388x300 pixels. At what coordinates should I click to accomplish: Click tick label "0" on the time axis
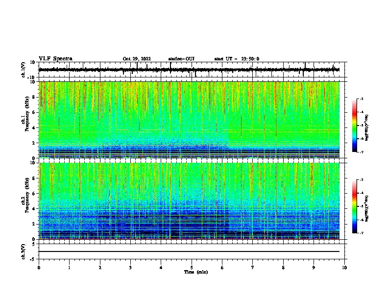click(39, 268)
